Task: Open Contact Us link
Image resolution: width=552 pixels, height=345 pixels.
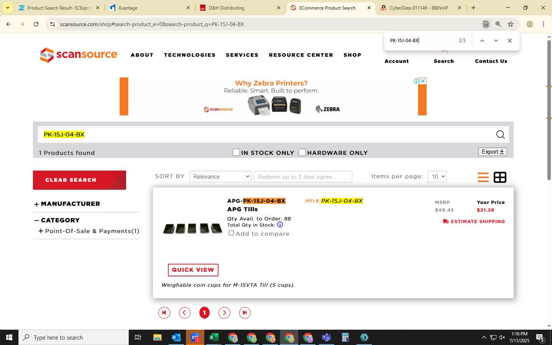Action: (491, 61)
